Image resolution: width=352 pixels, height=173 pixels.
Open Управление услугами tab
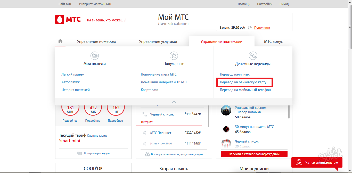[158, 42]
